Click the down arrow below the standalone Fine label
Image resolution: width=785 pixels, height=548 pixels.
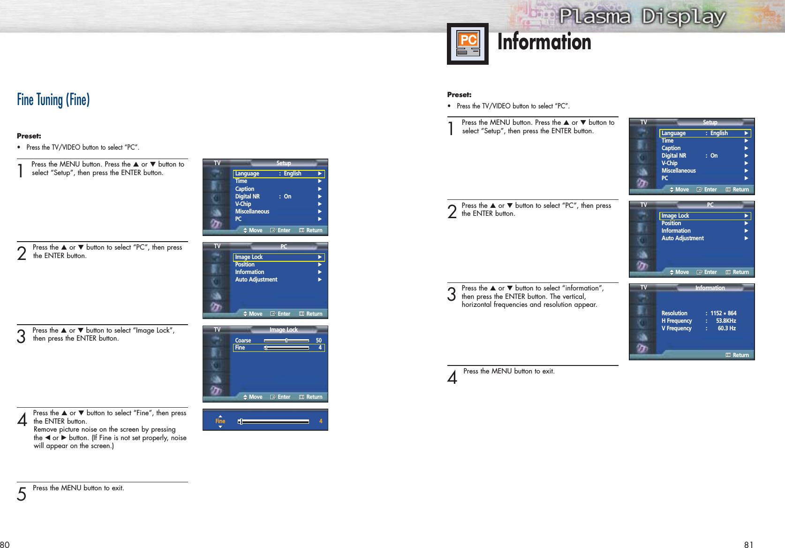click(220, 426)
